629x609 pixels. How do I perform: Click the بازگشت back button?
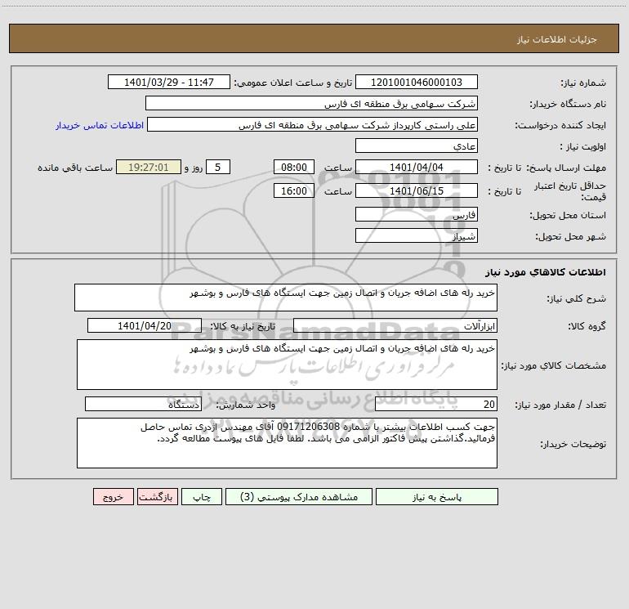coord(157,497)
